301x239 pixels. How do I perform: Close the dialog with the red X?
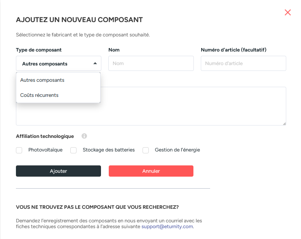[288, 12]
